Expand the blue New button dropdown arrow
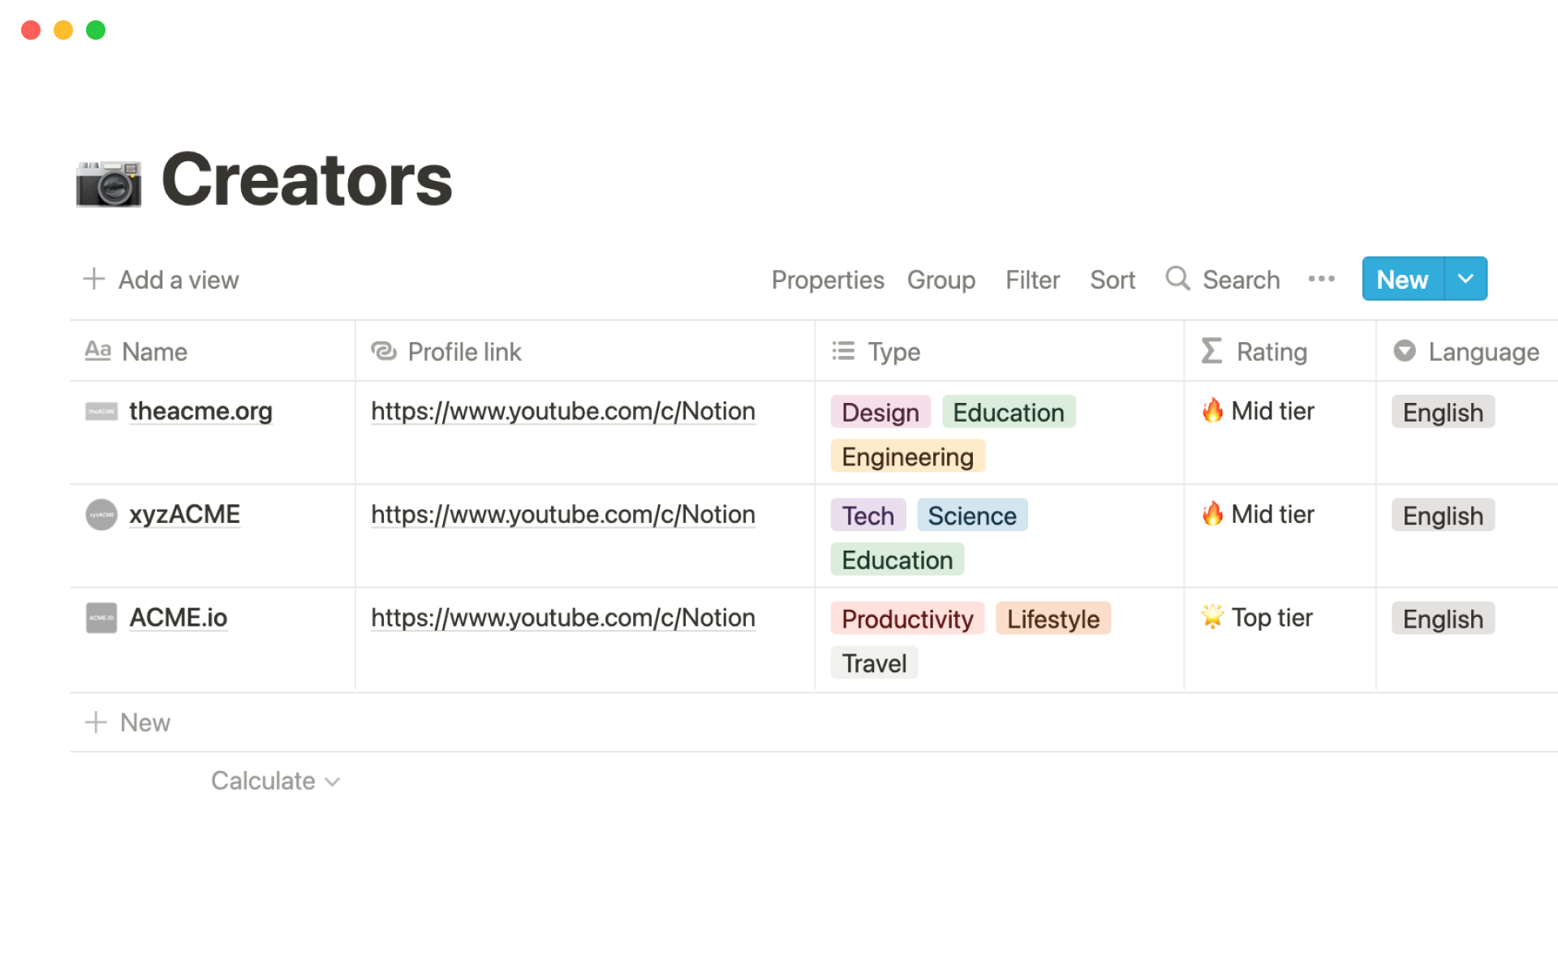The image size is (1558, 973). (1465, 279)
